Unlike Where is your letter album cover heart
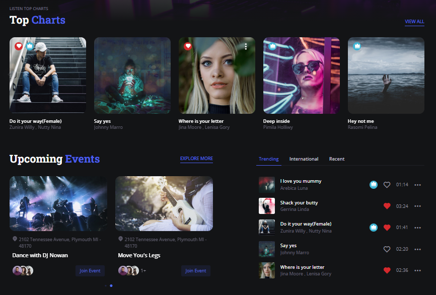 188,46
